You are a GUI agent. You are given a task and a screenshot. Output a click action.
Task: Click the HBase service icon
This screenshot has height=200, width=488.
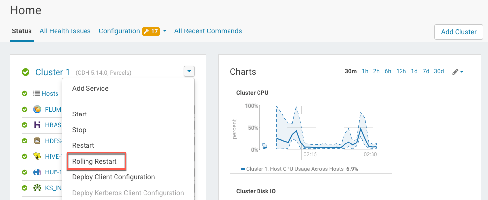37,125
